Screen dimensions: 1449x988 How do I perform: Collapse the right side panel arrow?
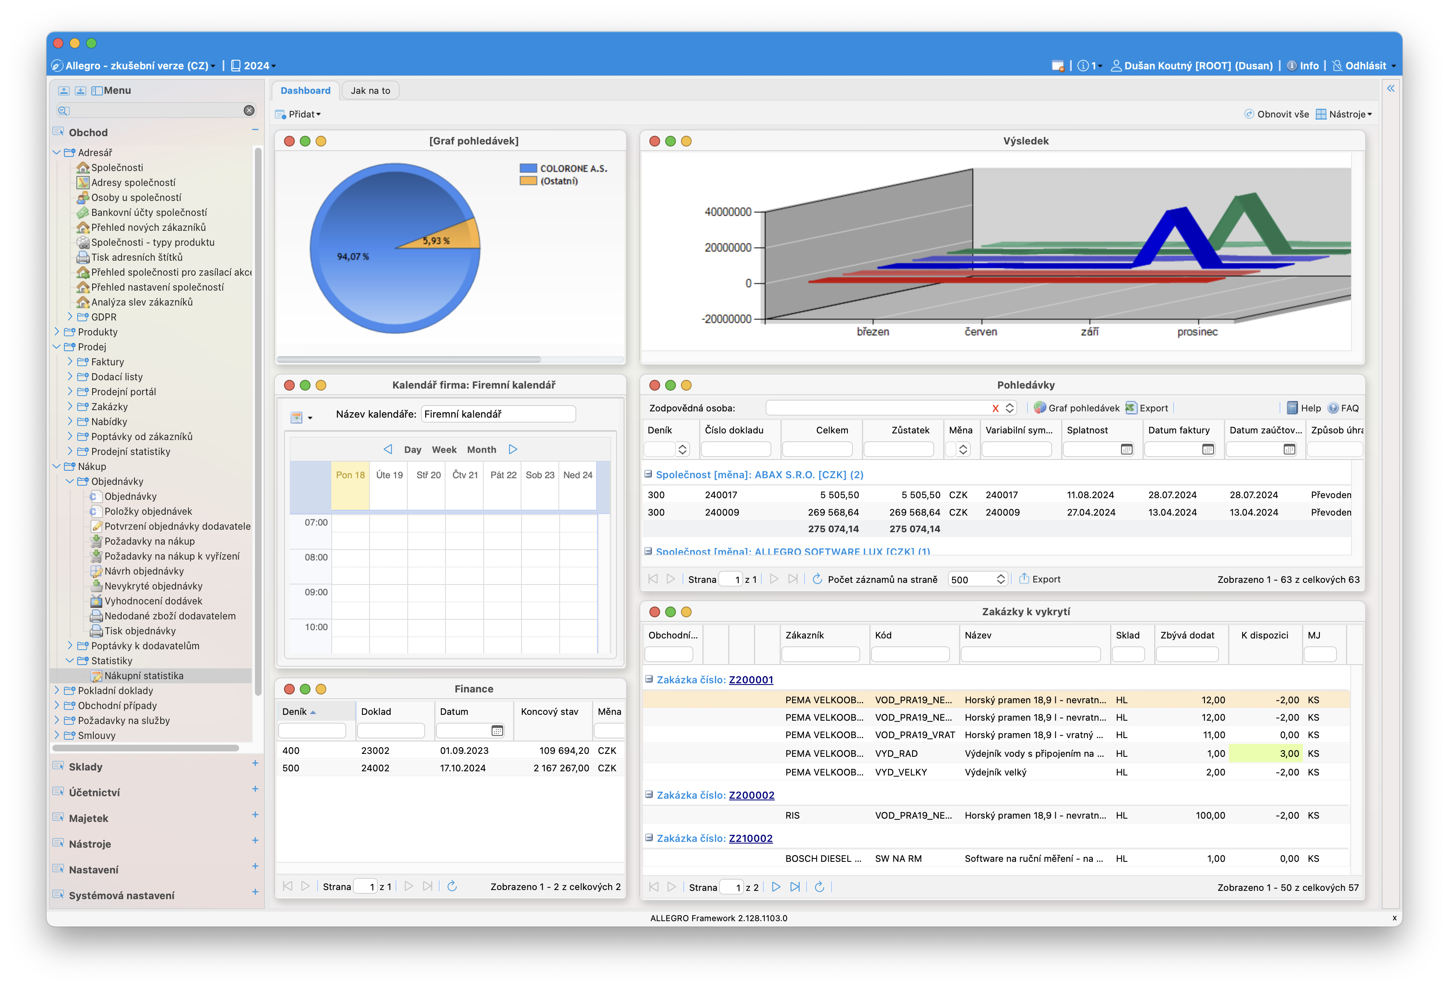click(x=1390, y=88)
